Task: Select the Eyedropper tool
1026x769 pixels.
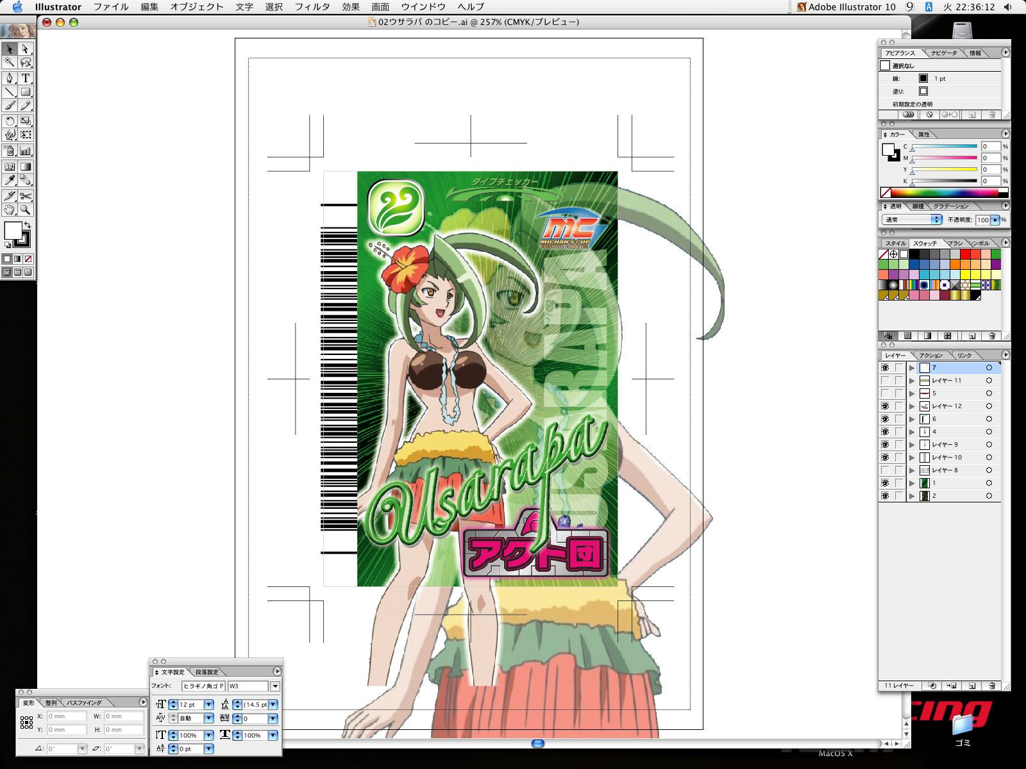Action: (x=10, y=180)
